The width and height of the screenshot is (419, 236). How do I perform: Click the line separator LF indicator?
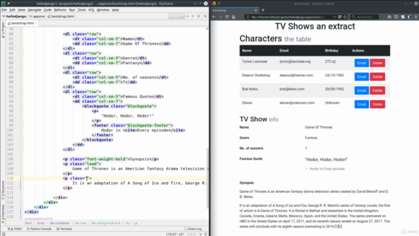coord(181,234)
